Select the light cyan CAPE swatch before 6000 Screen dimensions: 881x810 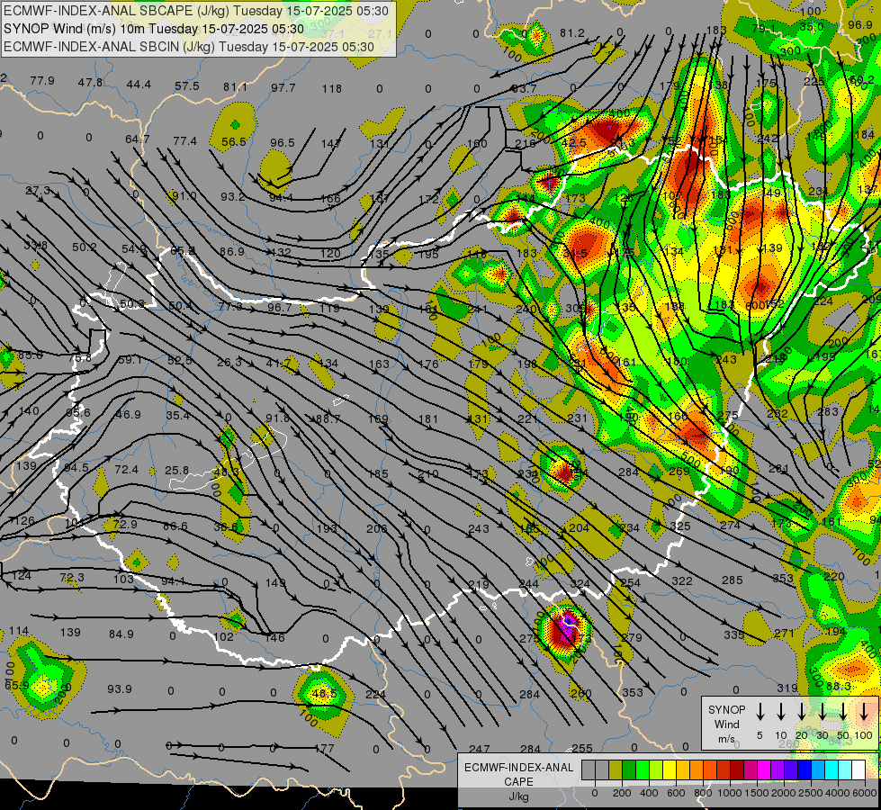(844, 769)
